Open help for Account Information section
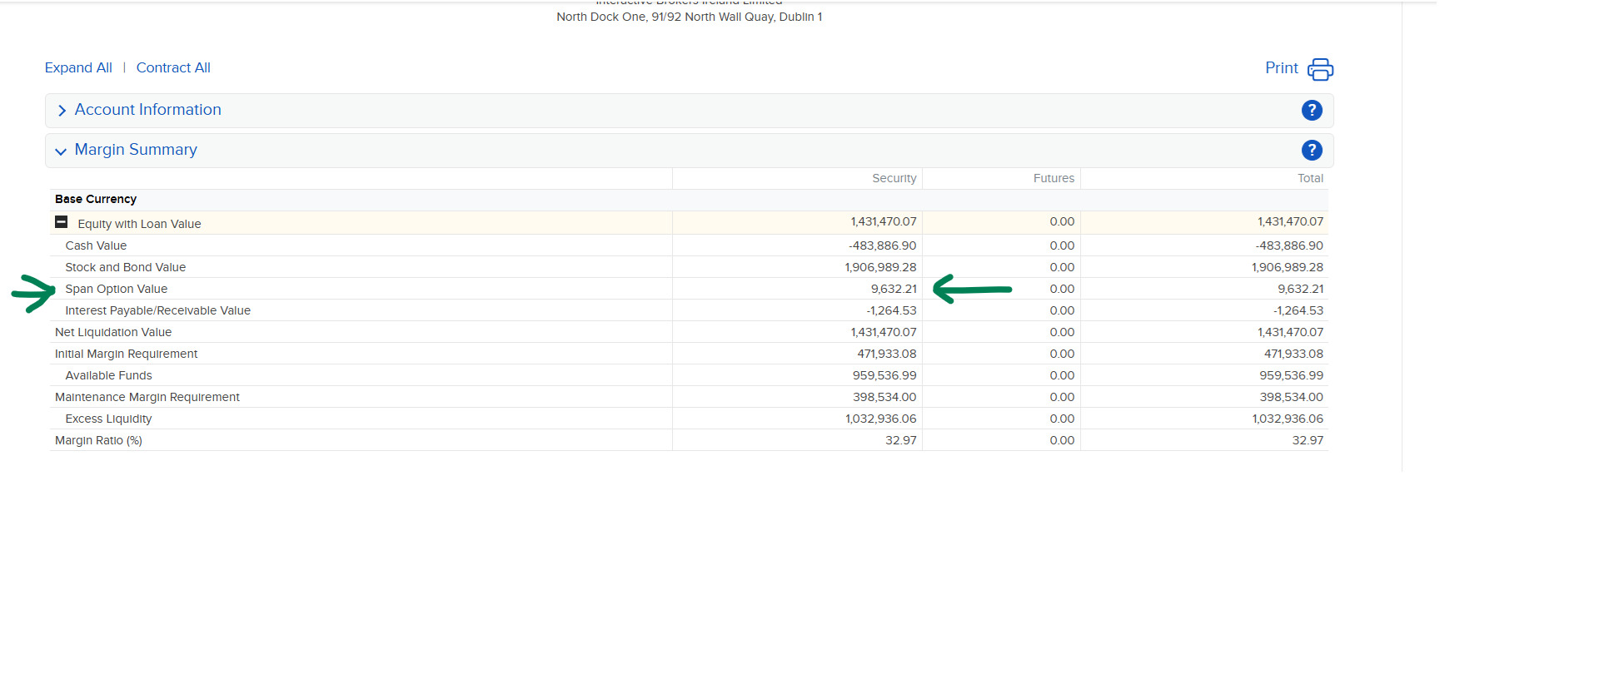Screen dimensions: 1599x684 [x=1311, y=110]
